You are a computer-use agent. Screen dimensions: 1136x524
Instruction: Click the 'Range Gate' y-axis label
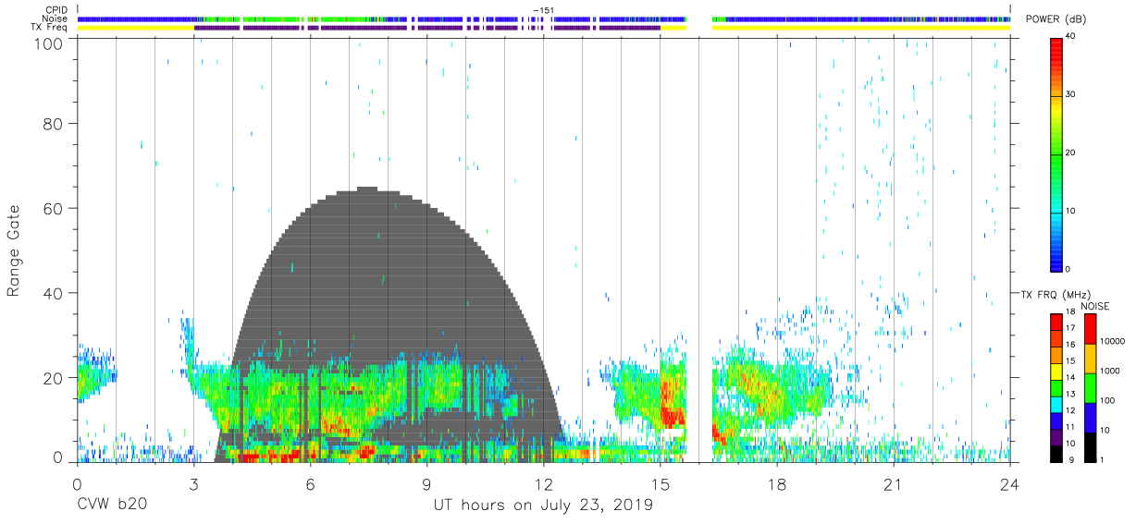(14, 250)
